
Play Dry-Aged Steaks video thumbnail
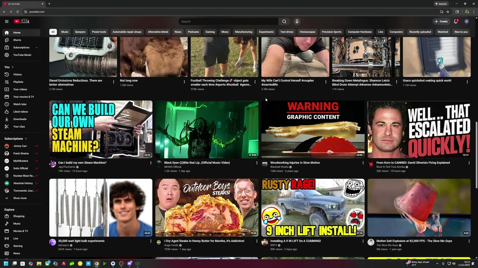point(207,208)
